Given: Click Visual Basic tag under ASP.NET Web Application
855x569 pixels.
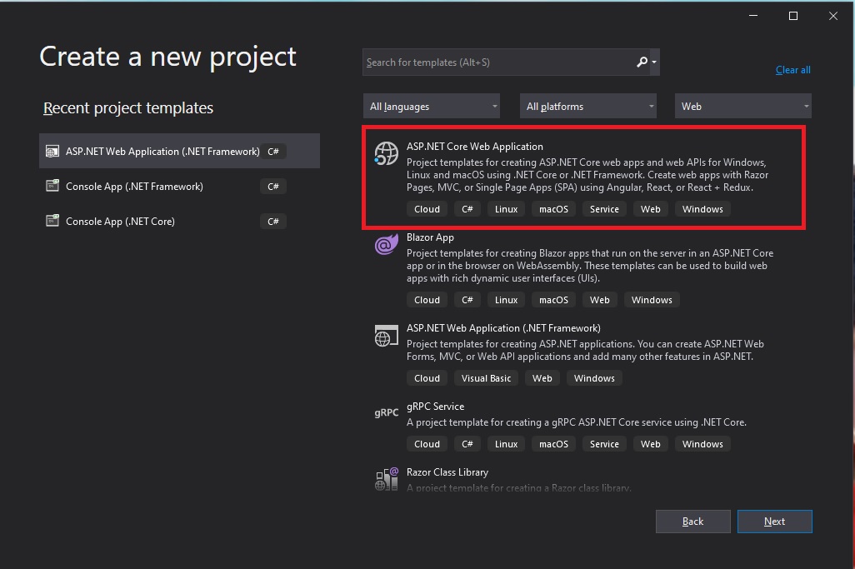Looking at the screenshot, I should click(486, 378).
